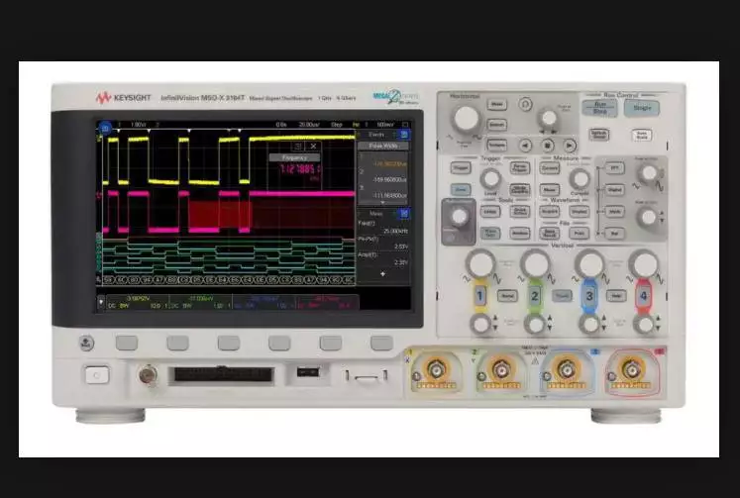Tap the Back/Up key left of softkeys
Screen dimensions: 740x498
pyautogui.click(x=86, y=343)
